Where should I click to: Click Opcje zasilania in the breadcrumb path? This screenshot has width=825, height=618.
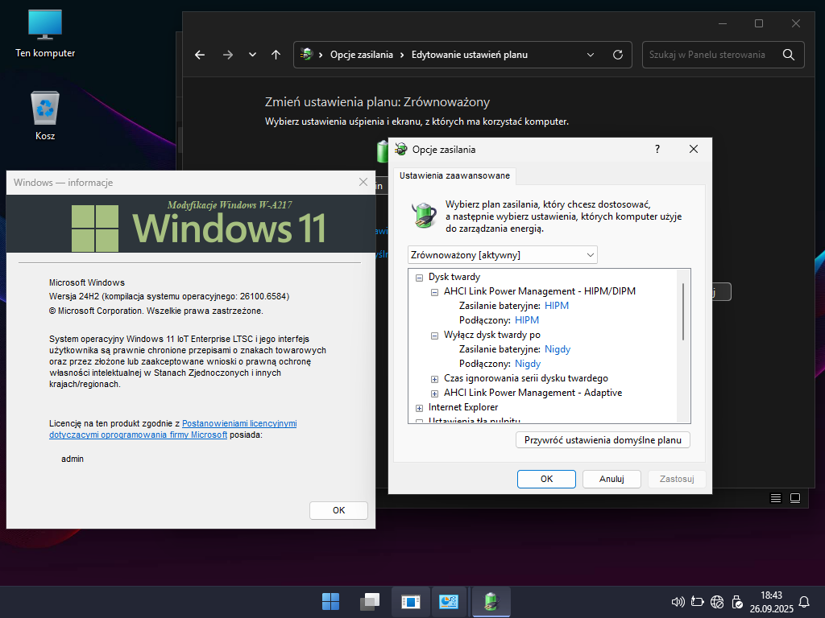pos(362,55)
